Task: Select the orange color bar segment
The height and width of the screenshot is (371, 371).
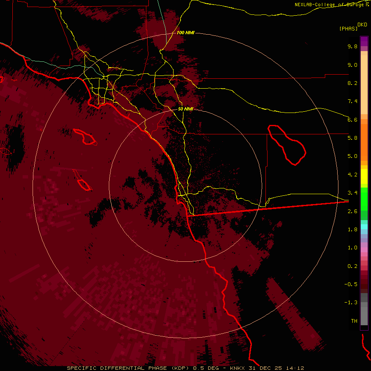Action: [364, 142]
